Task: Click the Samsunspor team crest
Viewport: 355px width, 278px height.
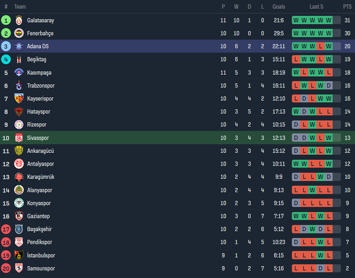Action: [19, 268]
